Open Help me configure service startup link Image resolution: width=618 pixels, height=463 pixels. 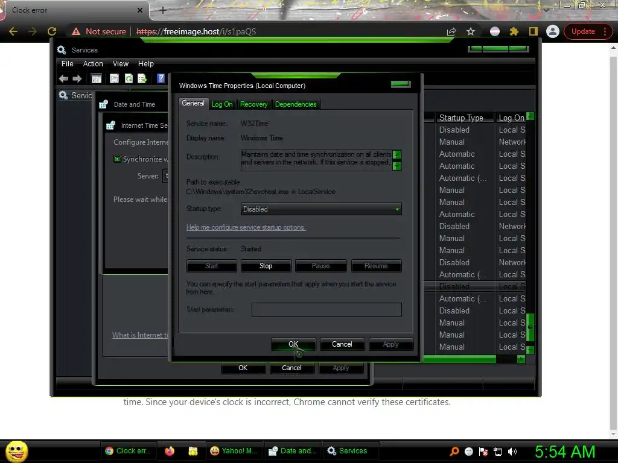pyautogui.click(x=246, y=227)
